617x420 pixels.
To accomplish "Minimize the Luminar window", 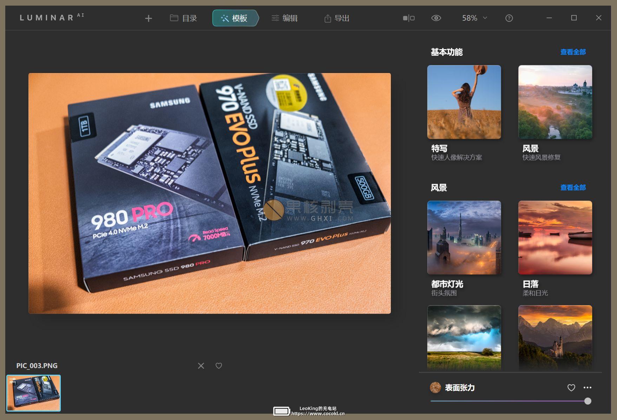I will tap(549, 18).
